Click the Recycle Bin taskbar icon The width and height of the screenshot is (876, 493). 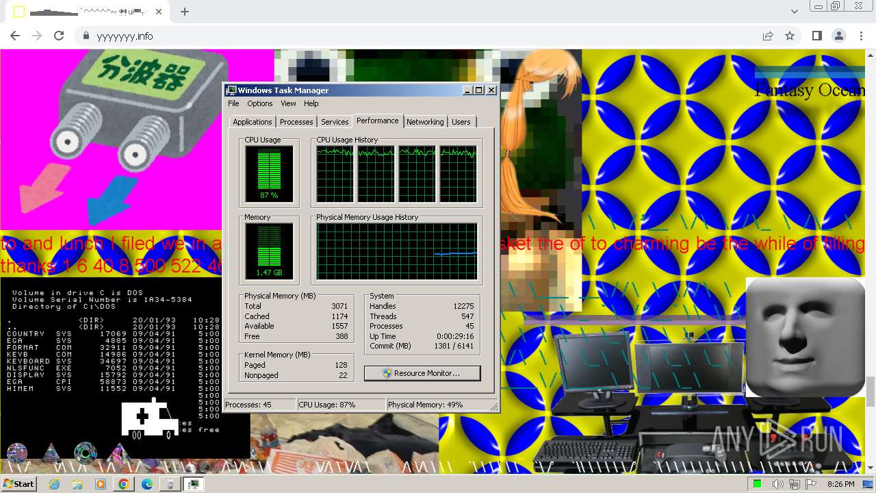click(x=170, y=484)
